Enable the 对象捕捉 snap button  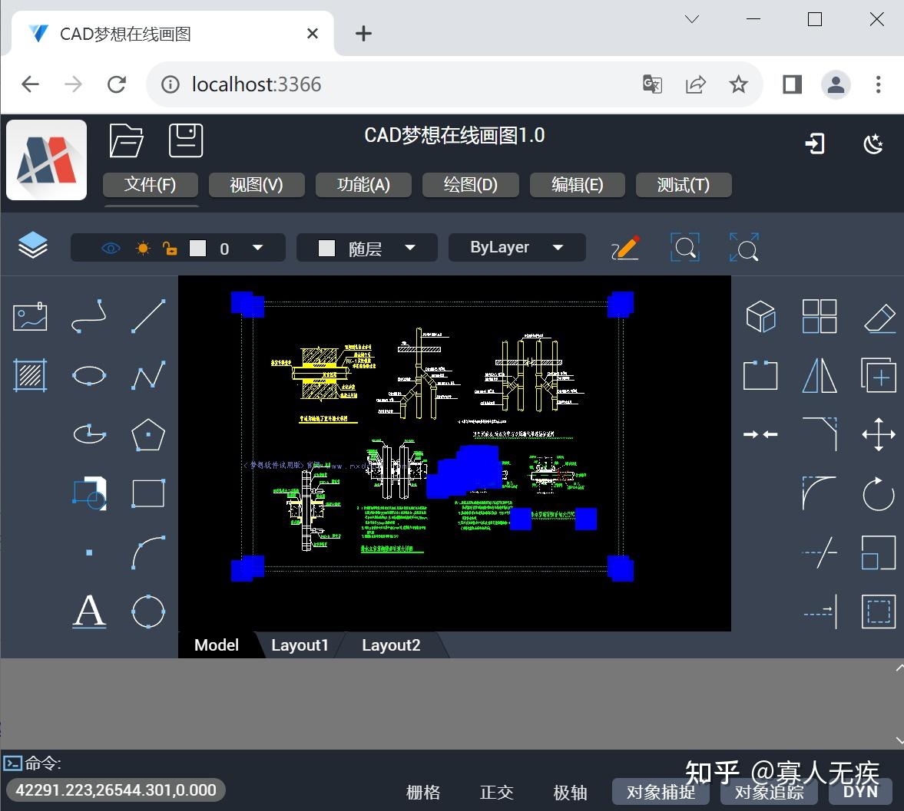tap(660, 791)
